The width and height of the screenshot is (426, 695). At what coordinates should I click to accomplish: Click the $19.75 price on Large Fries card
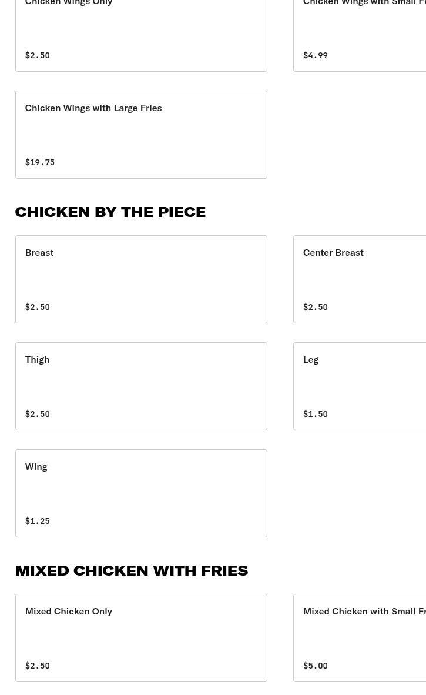pyautogui.click(x=40, y=162)
